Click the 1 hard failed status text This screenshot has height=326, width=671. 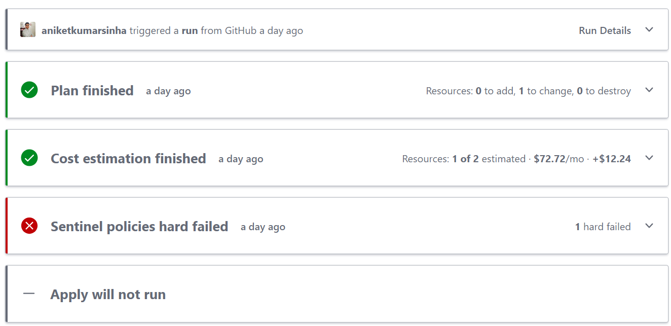click(x=603, y=227)
